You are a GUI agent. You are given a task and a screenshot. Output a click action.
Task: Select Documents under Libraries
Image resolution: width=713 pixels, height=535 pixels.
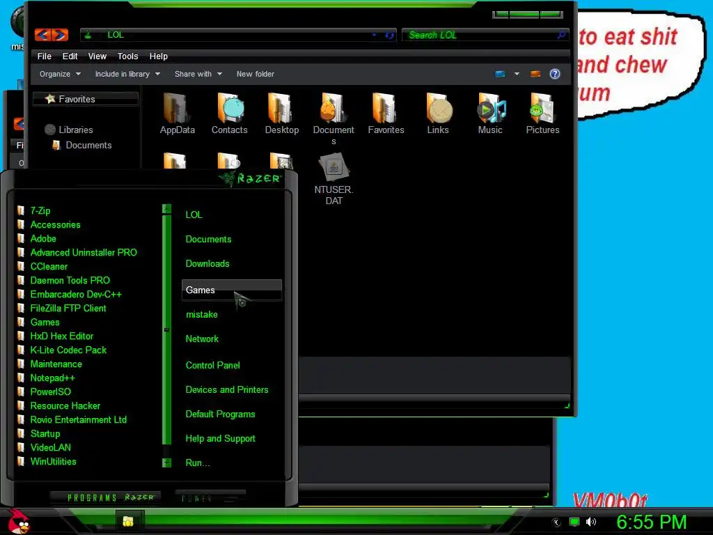point(82,145)
